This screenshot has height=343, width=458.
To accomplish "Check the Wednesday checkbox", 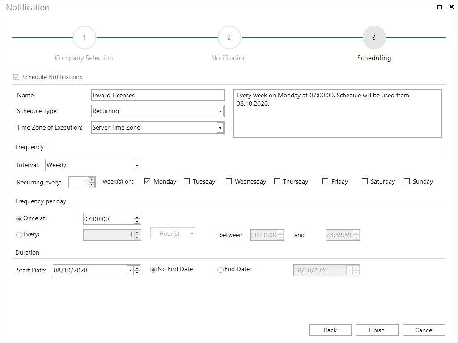I will click(x=229, y=181).
